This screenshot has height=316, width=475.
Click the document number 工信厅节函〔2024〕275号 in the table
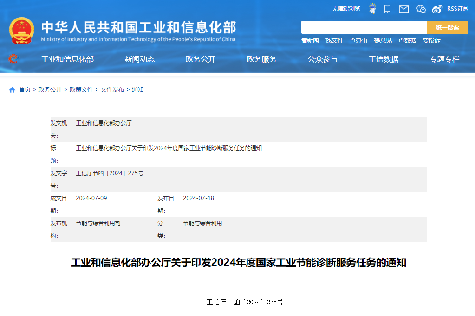click(110, 173)
